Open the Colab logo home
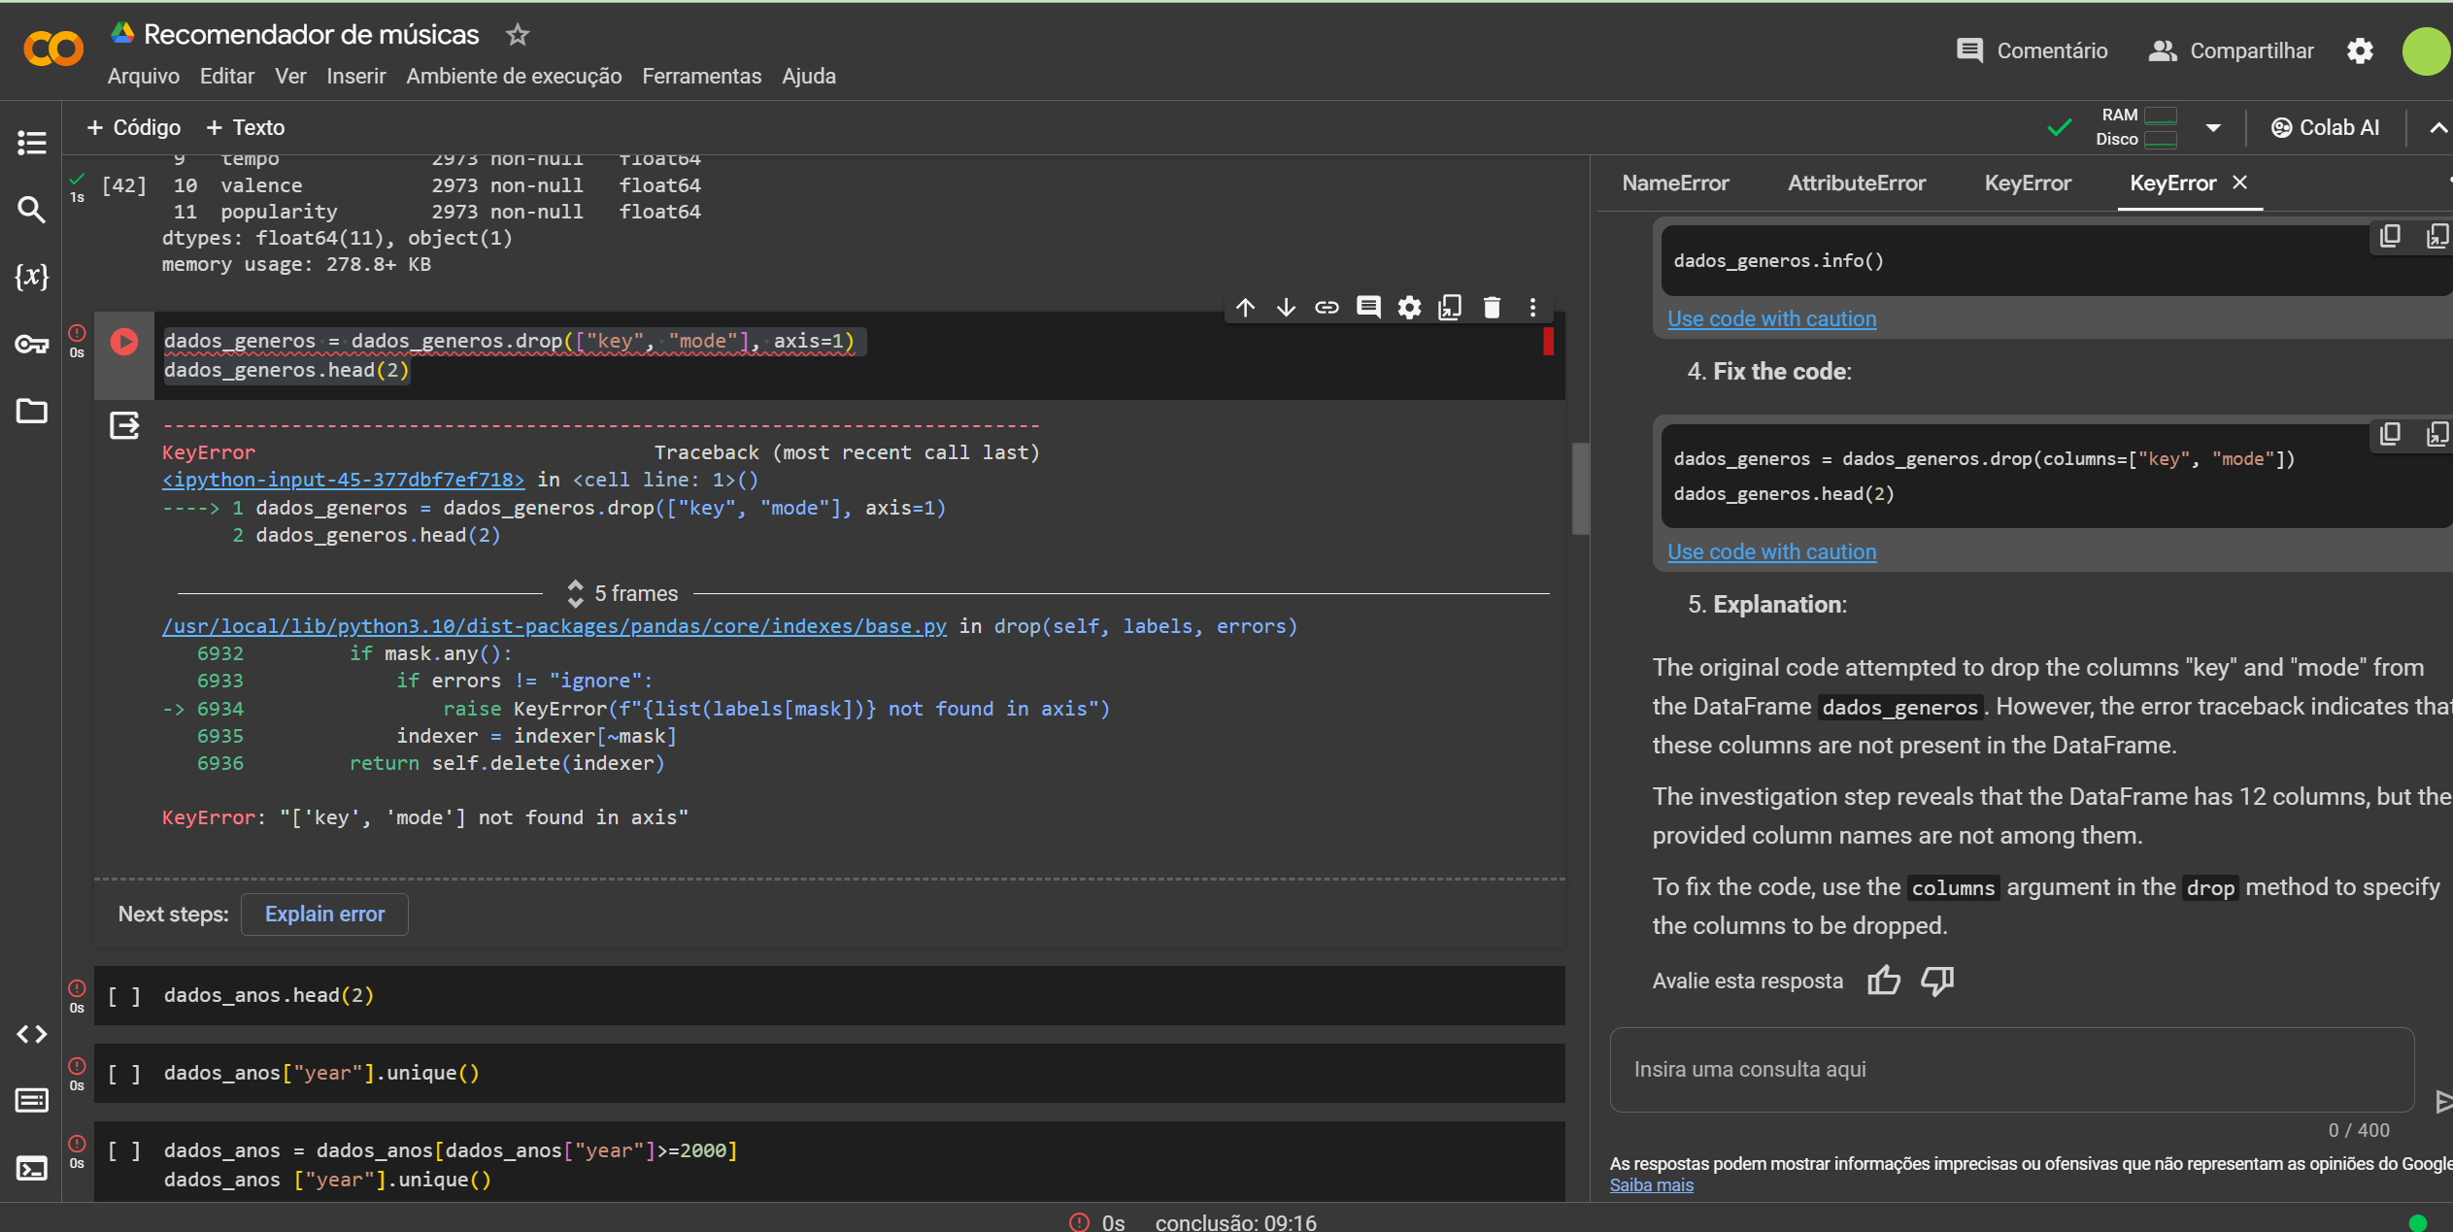The width and height of the screenshot is (2453, 1232). pyautogui.click(x=52, y=50)
